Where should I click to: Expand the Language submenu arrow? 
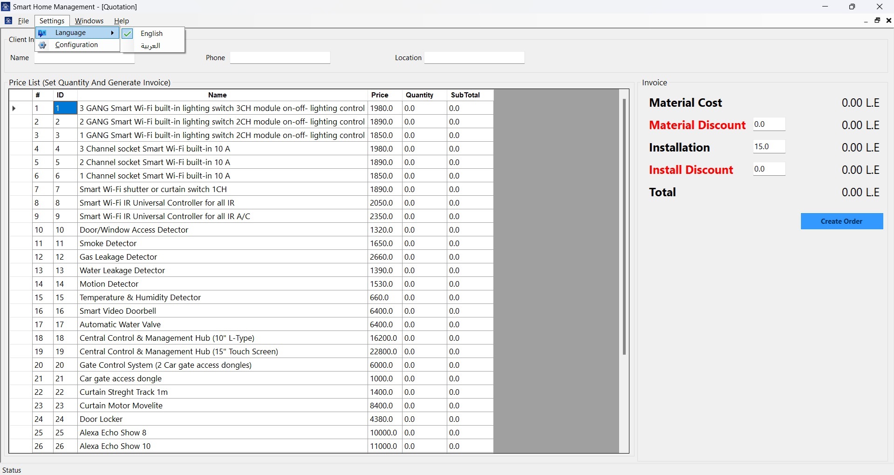pos(112,33)
